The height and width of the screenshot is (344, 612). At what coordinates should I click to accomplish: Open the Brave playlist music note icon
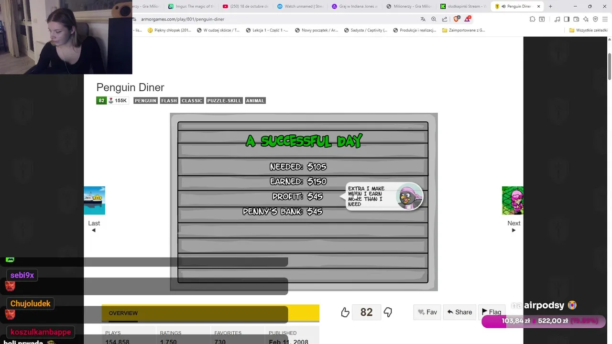coord(557,19)
